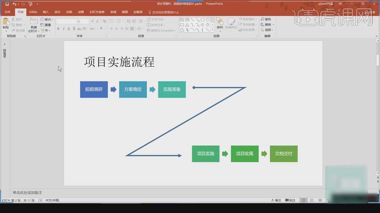
Task: Select the triangle shape in shapes gallery
Action: coord(187,25)
